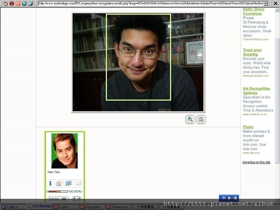Open the 'Iris Recognition Systems' ad link
The image size is (280, 210).
(256, 91)
